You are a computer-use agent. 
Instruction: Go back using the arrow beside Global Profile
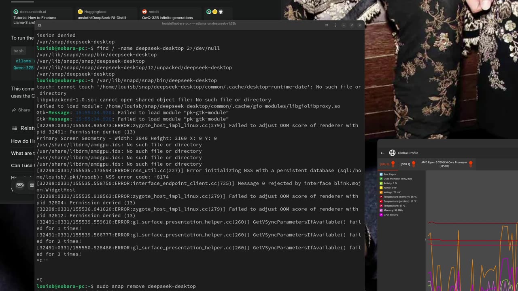pyautogui.click(x=382, y=153)
